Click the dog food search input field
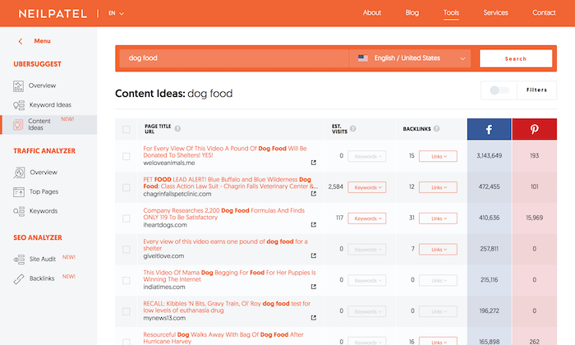Screen dimensions: 575x345 coord(234,58)
